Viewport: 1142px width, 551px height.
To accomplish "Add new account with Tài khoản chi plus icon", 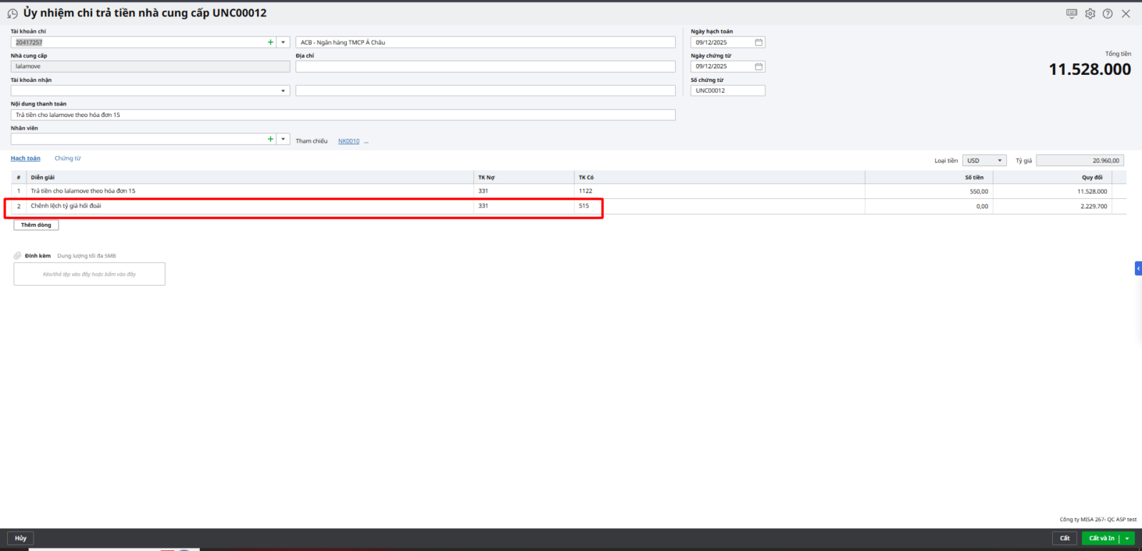I will (271, 42).
